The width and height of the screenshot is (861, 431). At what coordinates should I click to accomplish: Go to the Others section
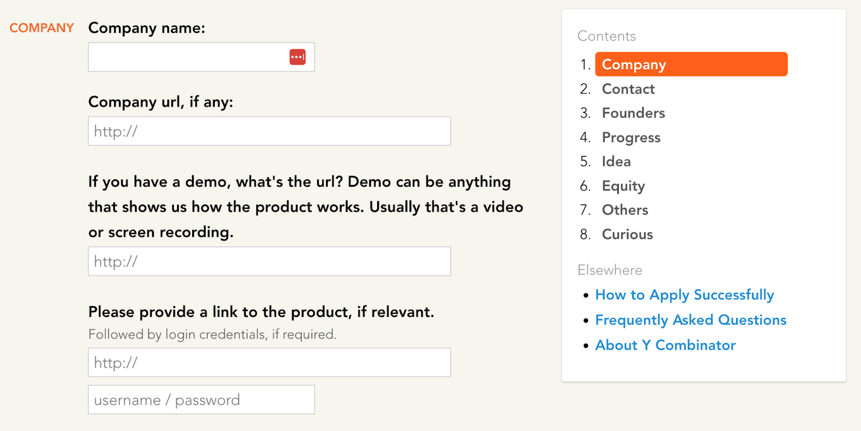tap(625, 210)
